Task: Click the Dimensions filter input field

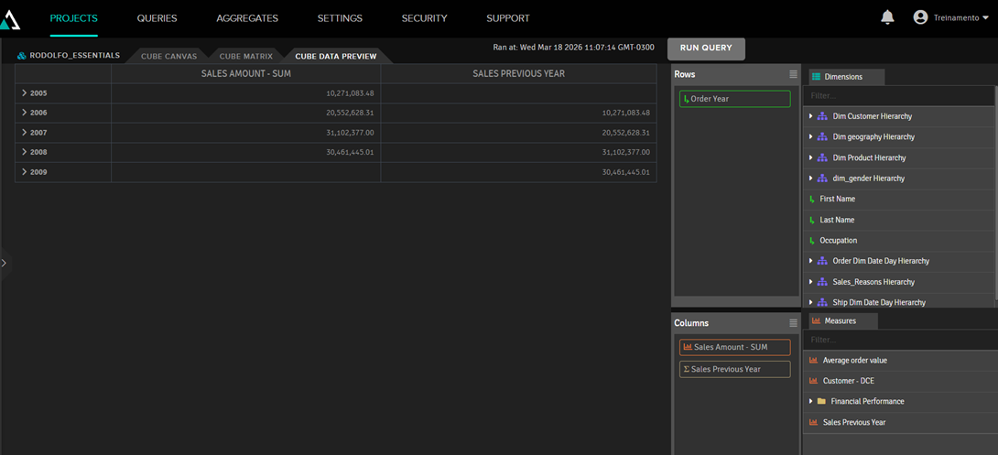Action: click(897, 95)
